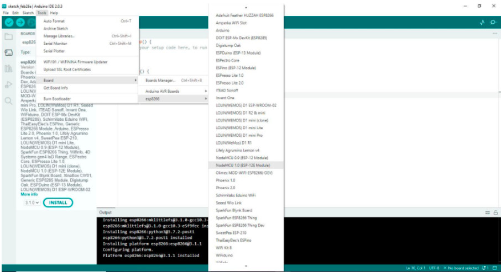Select WiFiduino board
501x272 pixels.
click(x=246, y=255)
